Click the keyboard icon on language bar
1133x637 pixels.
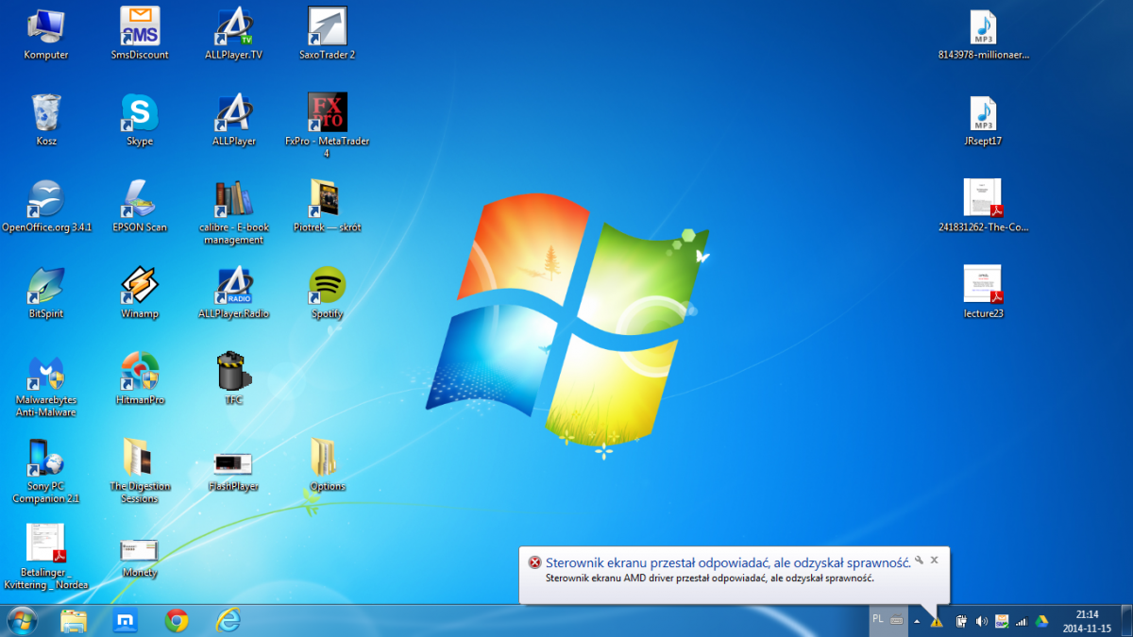click(x=896, y=620)
